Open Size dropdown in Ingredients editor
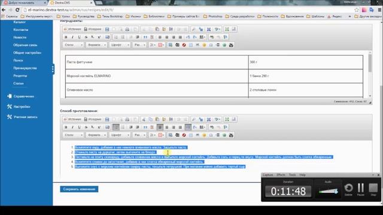This screenshot has height=215, width=383. (139, 45)
